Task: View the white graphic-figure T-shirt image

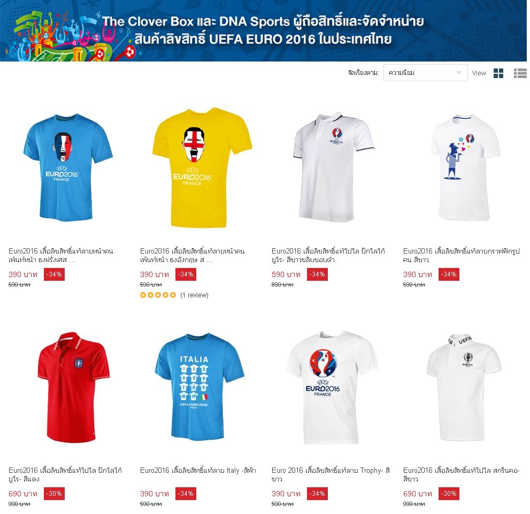Action: [465, 167]
